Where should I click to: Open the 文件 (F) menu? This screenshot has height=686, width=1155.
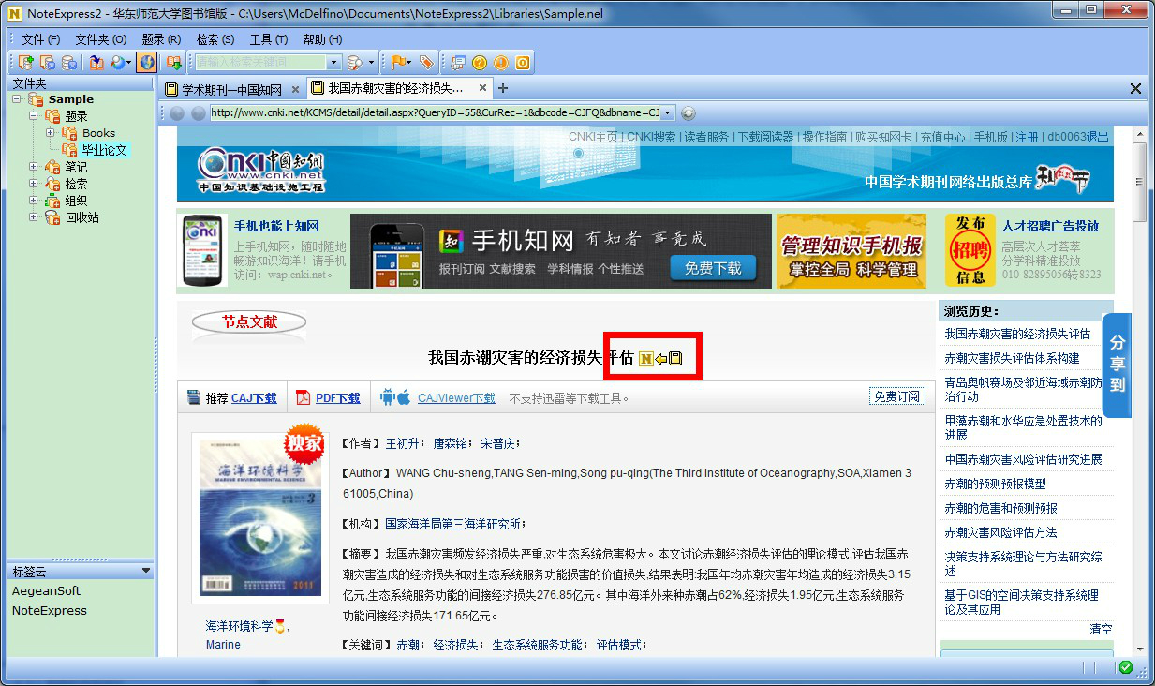click(40, 39)
